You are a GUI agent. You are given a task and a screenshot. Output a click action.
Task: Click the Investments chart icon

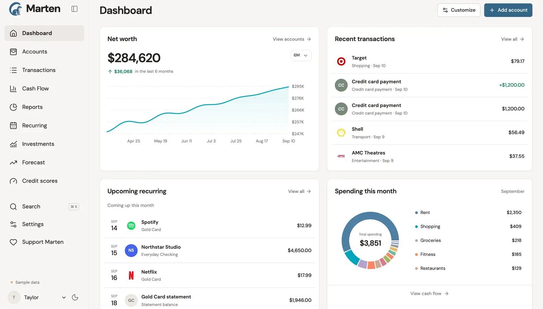click(13, 144)
